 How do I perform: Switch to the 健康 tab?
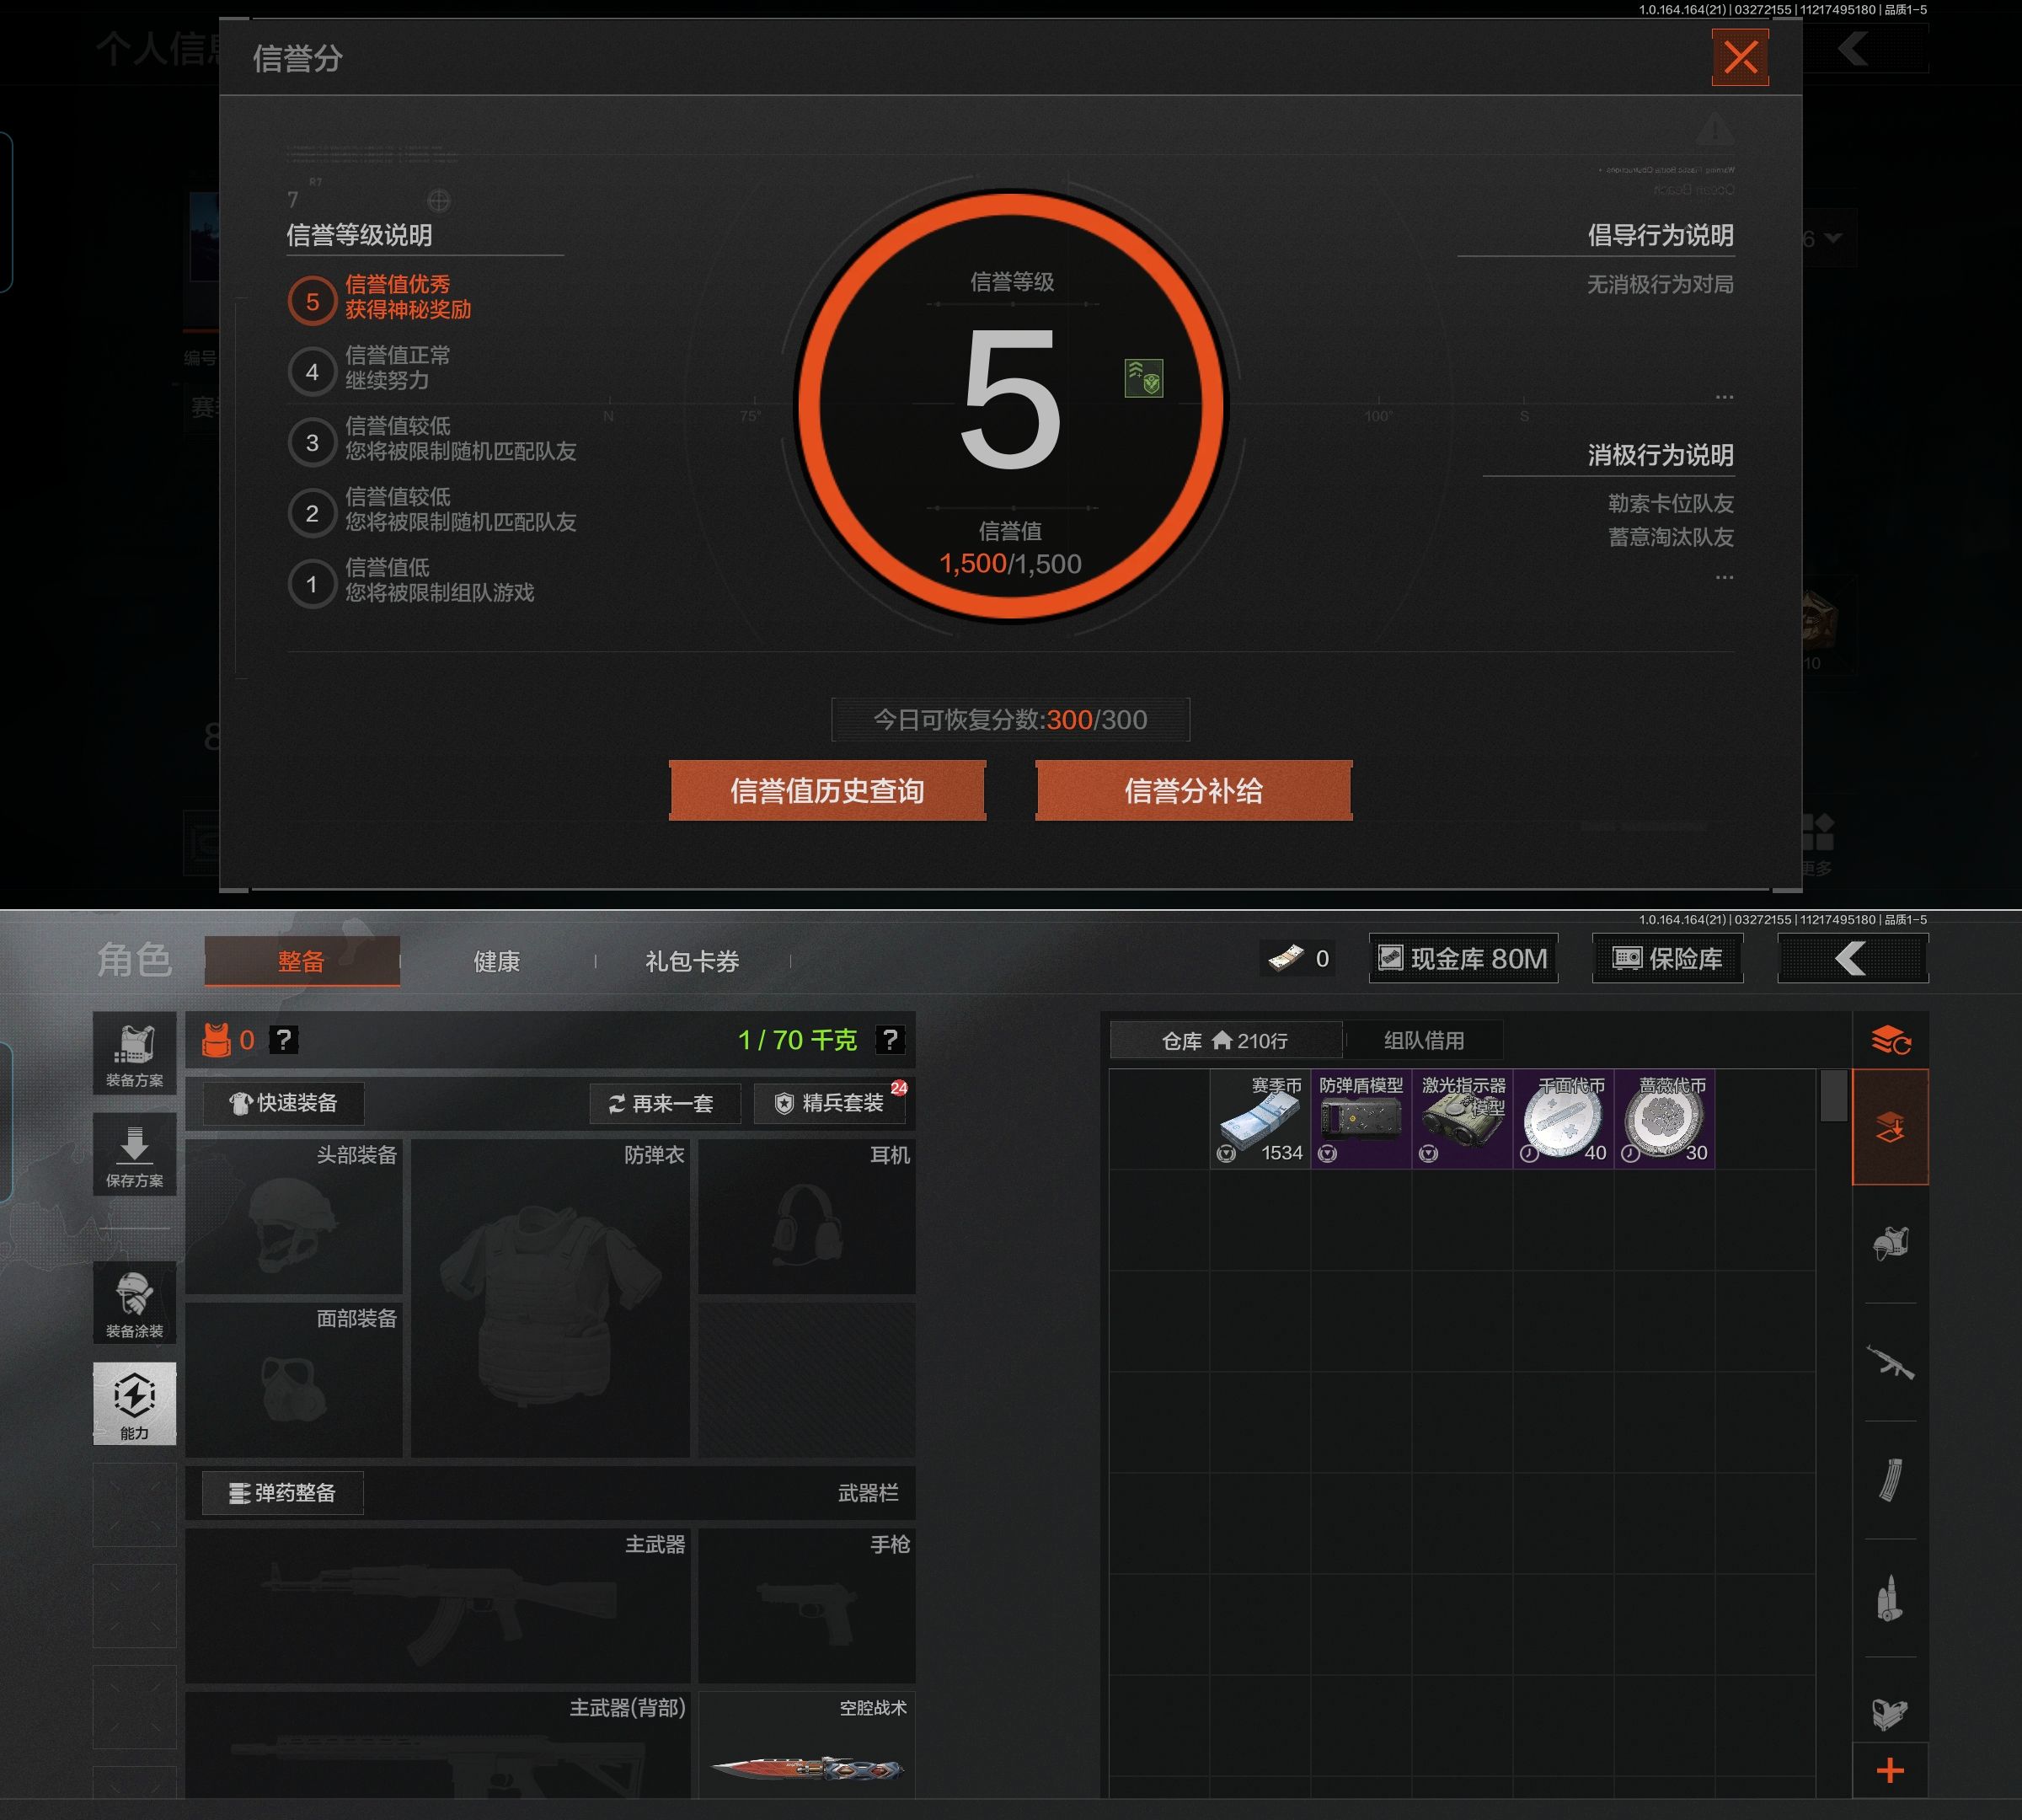(x=496, y=961)
